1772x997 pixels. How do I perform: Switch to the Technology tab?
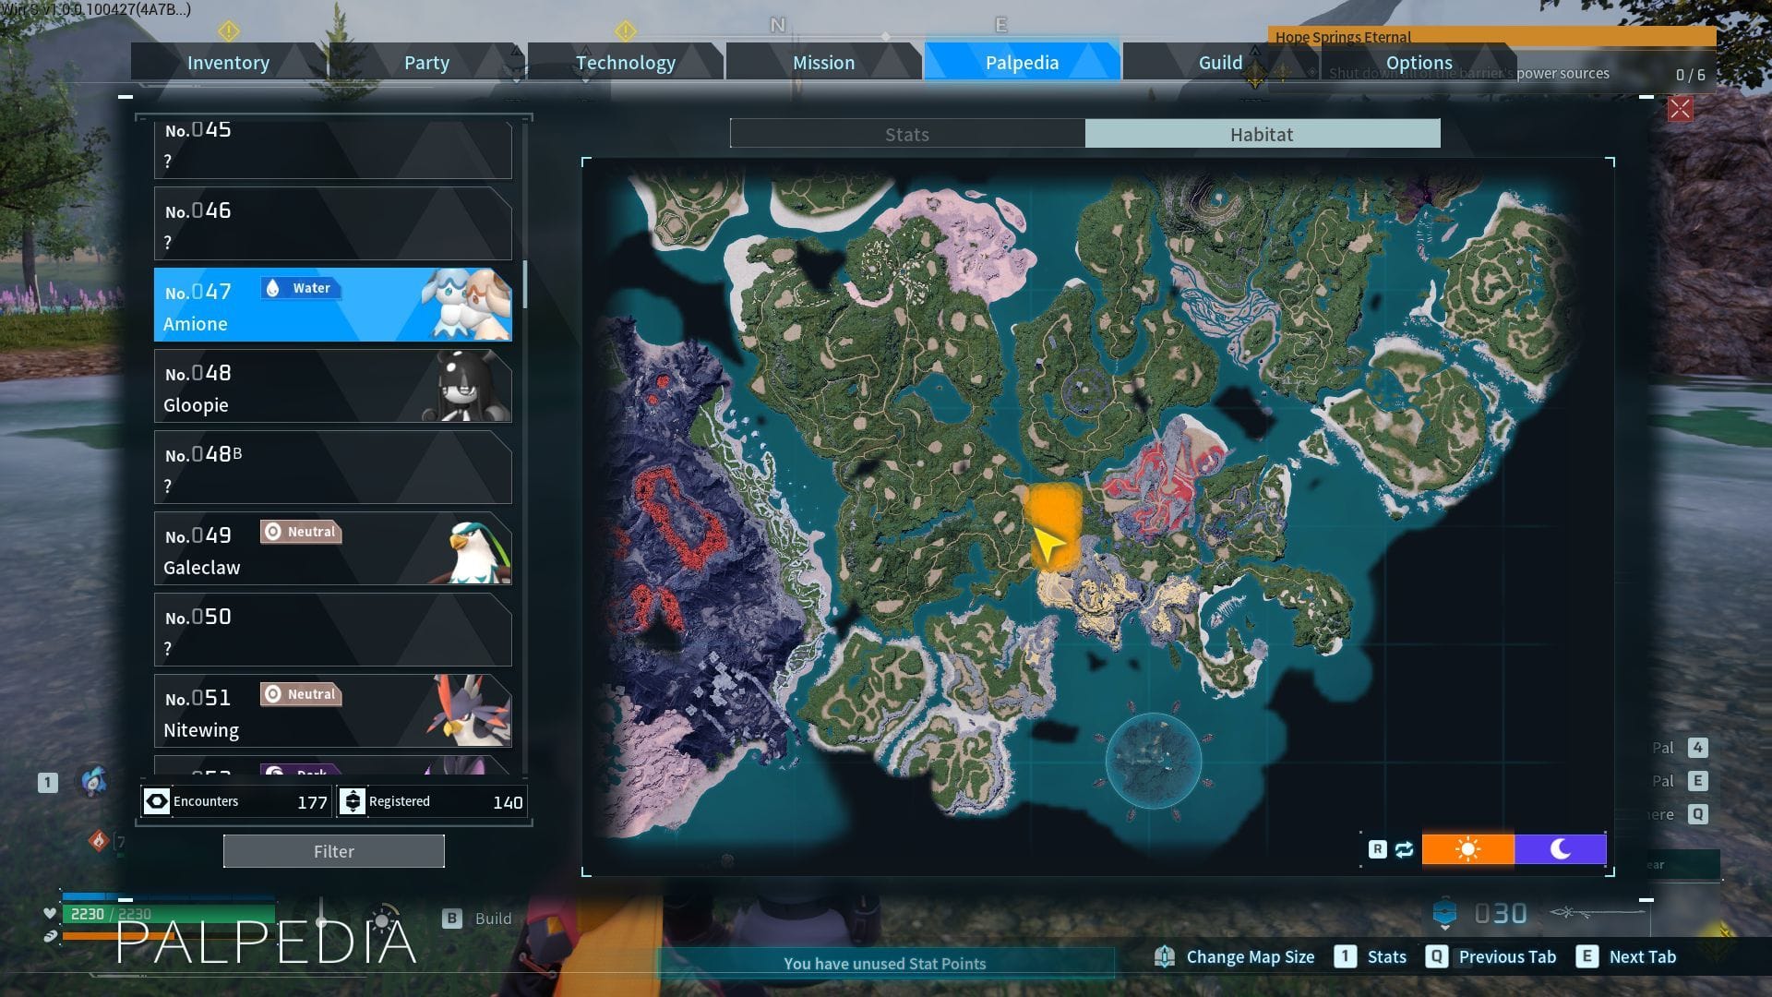pos(625,62)
